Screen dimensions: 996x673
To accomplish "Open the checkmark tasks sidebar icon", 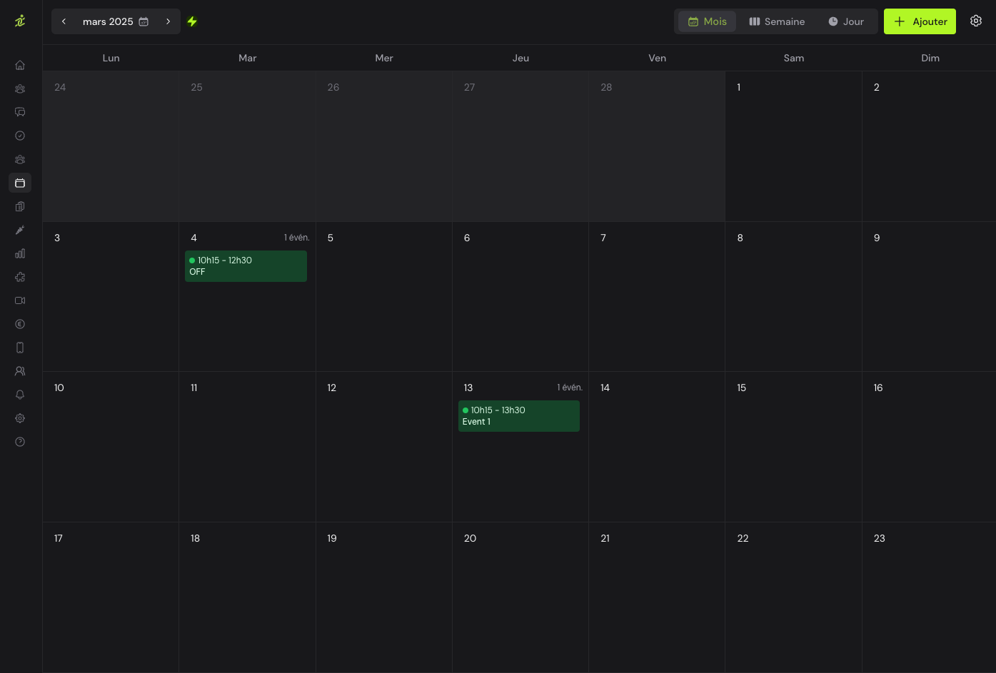I will 20,136.
